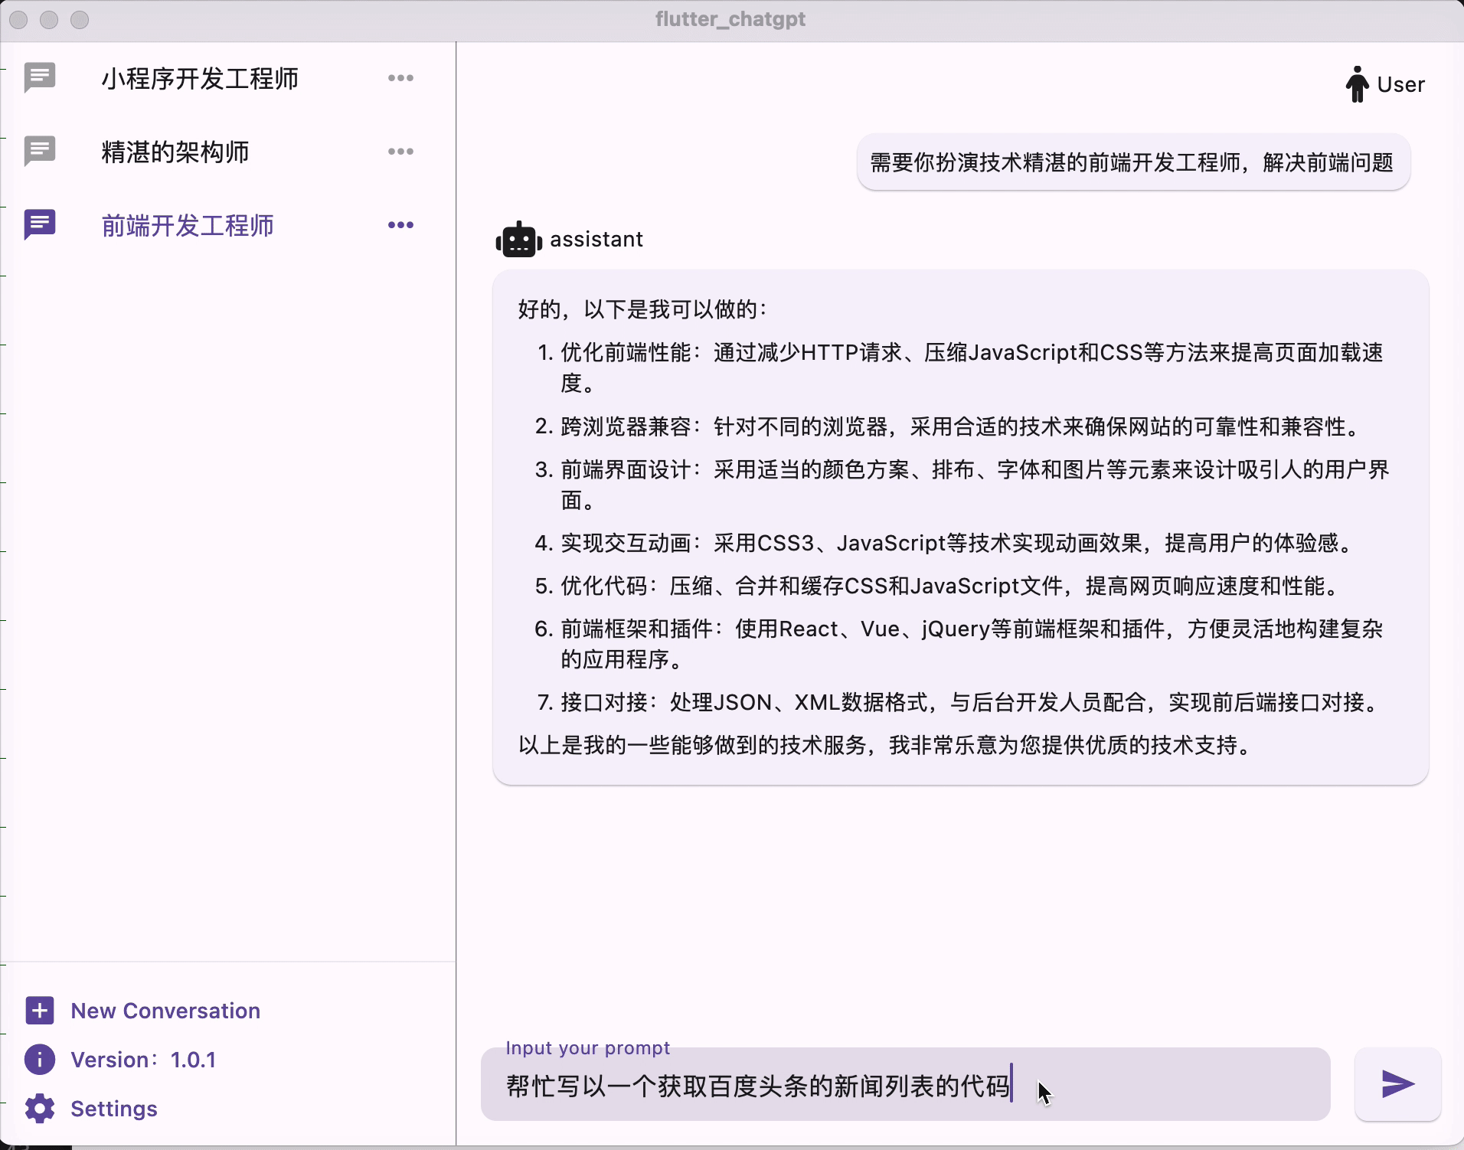Click the Settings gear icon
The height and width of the screenshot is (1150, 1464).
[40, 1109]
